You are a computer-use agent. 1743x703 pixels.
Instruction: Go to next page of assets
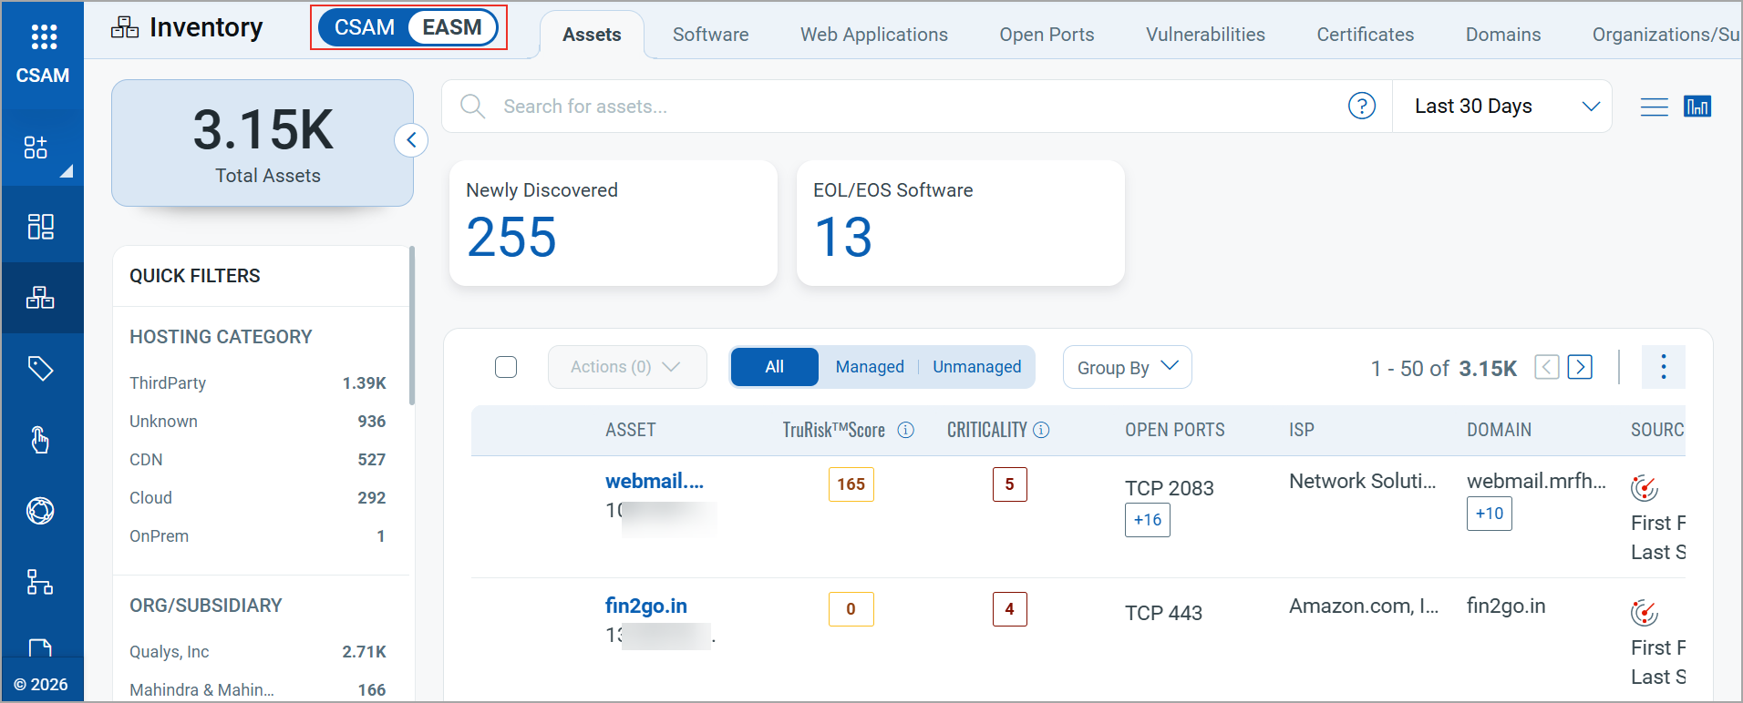(1580, 367)
